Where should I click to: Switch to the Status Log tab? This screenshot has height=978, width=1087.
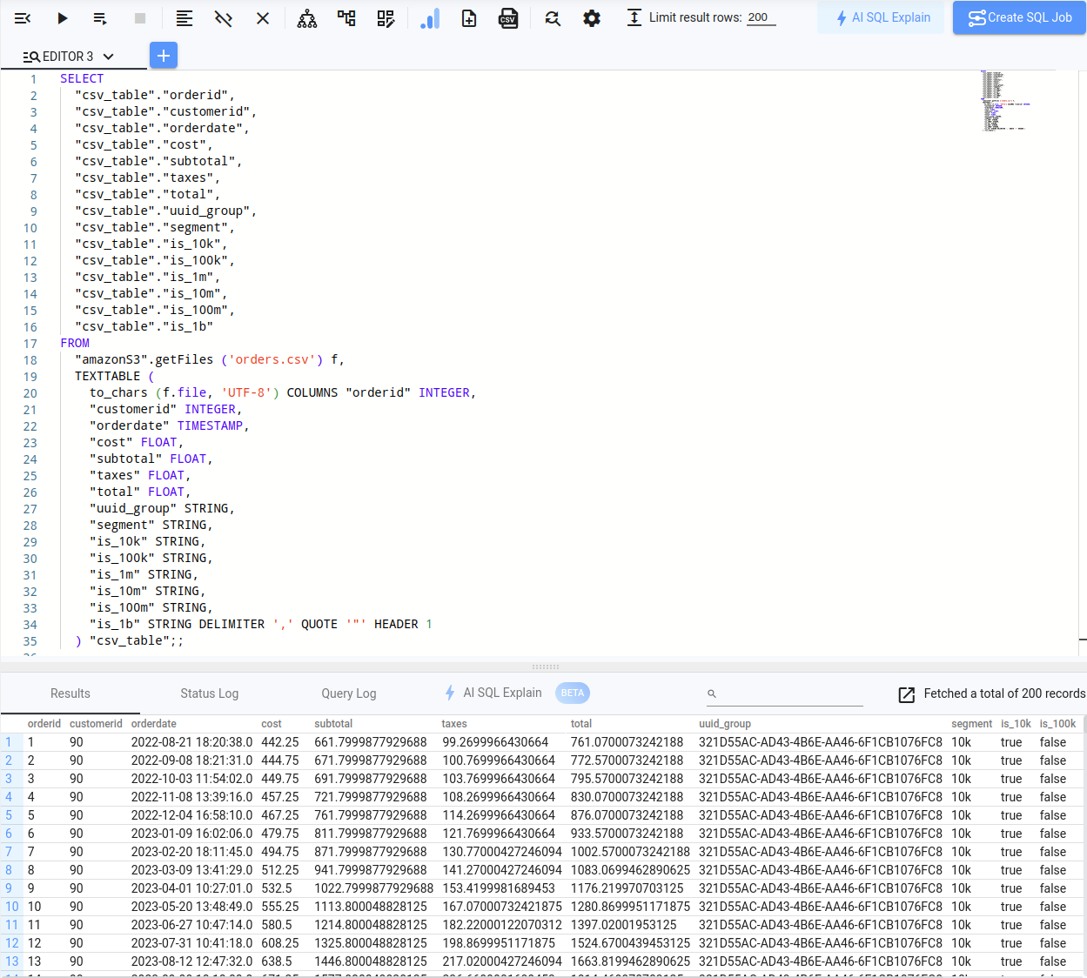(x=209, y=693)
